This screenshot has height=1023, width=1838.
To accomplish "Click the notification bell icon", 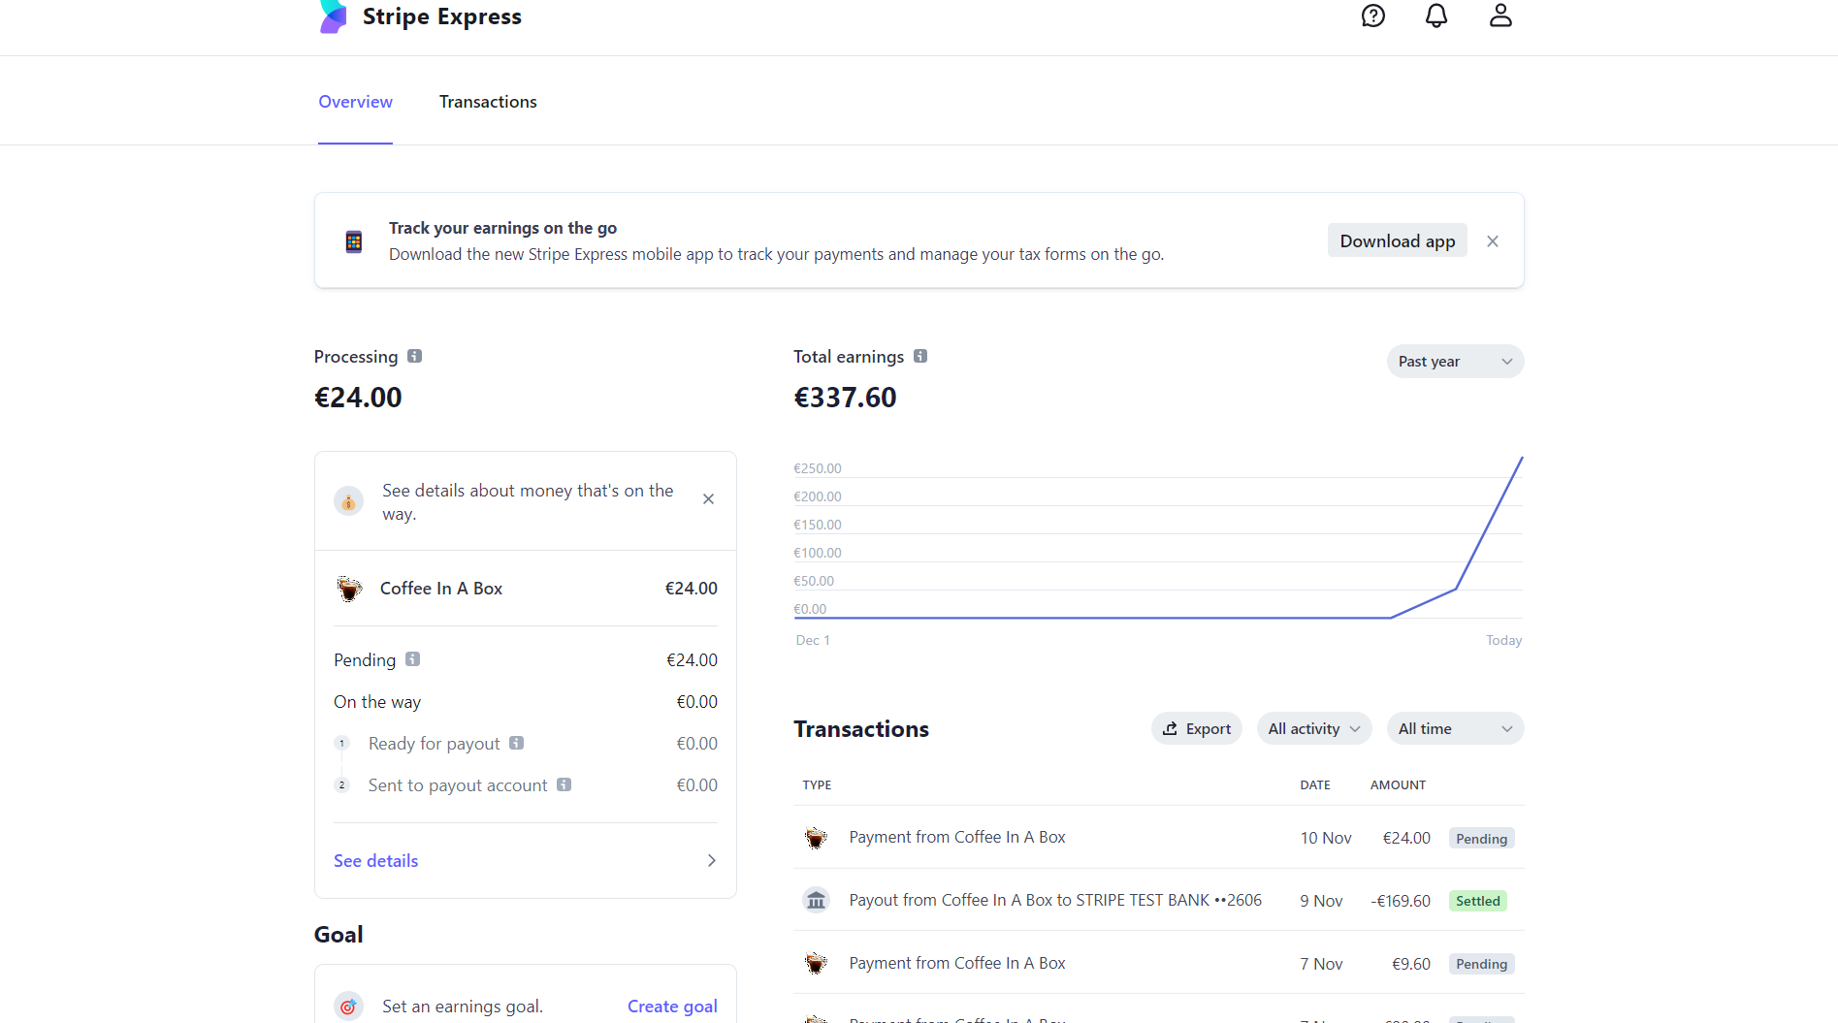I will 1436,16.
